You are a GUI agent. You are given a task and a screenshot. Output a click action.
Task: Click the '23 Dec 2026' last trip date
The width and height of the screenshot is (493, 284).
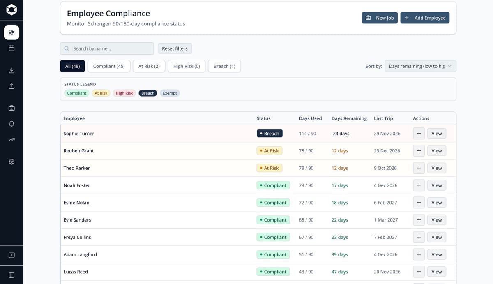(387, 151)
